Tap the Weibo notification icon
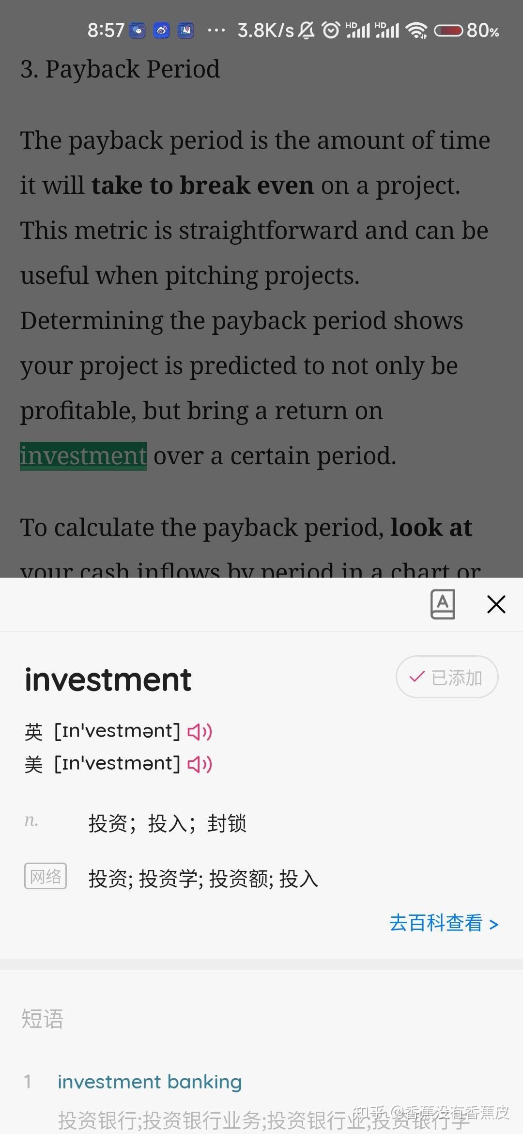Screen dimensions: 523x1134 tap(161, 31)
